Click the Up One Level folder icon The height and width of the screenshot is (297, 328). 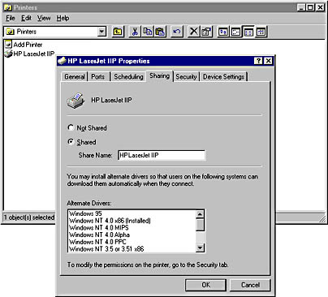point(118,32)
